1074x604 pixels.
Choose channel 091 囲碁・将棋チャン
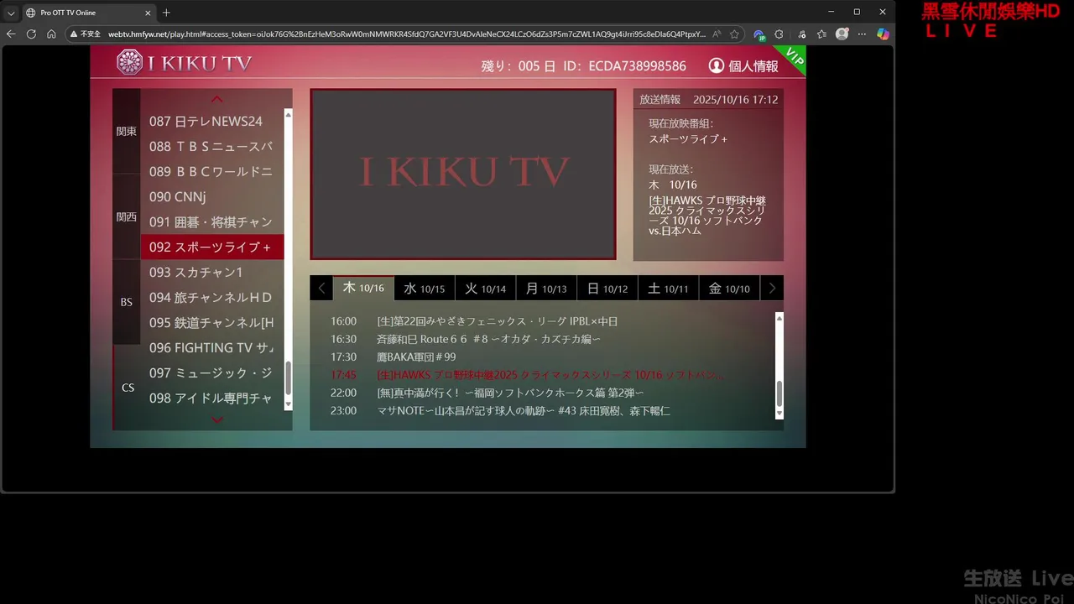211,222
